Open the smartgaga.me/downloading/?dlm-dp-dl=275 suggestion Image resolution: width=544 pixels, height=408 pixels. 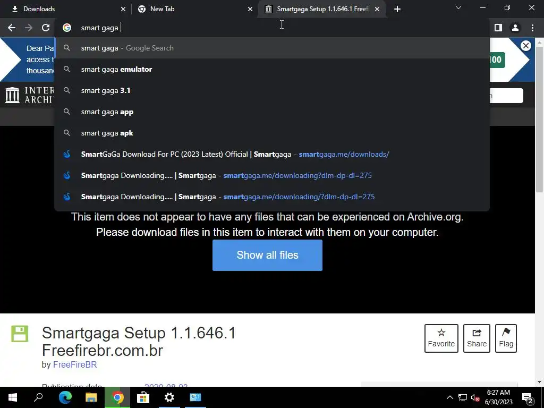272,197
